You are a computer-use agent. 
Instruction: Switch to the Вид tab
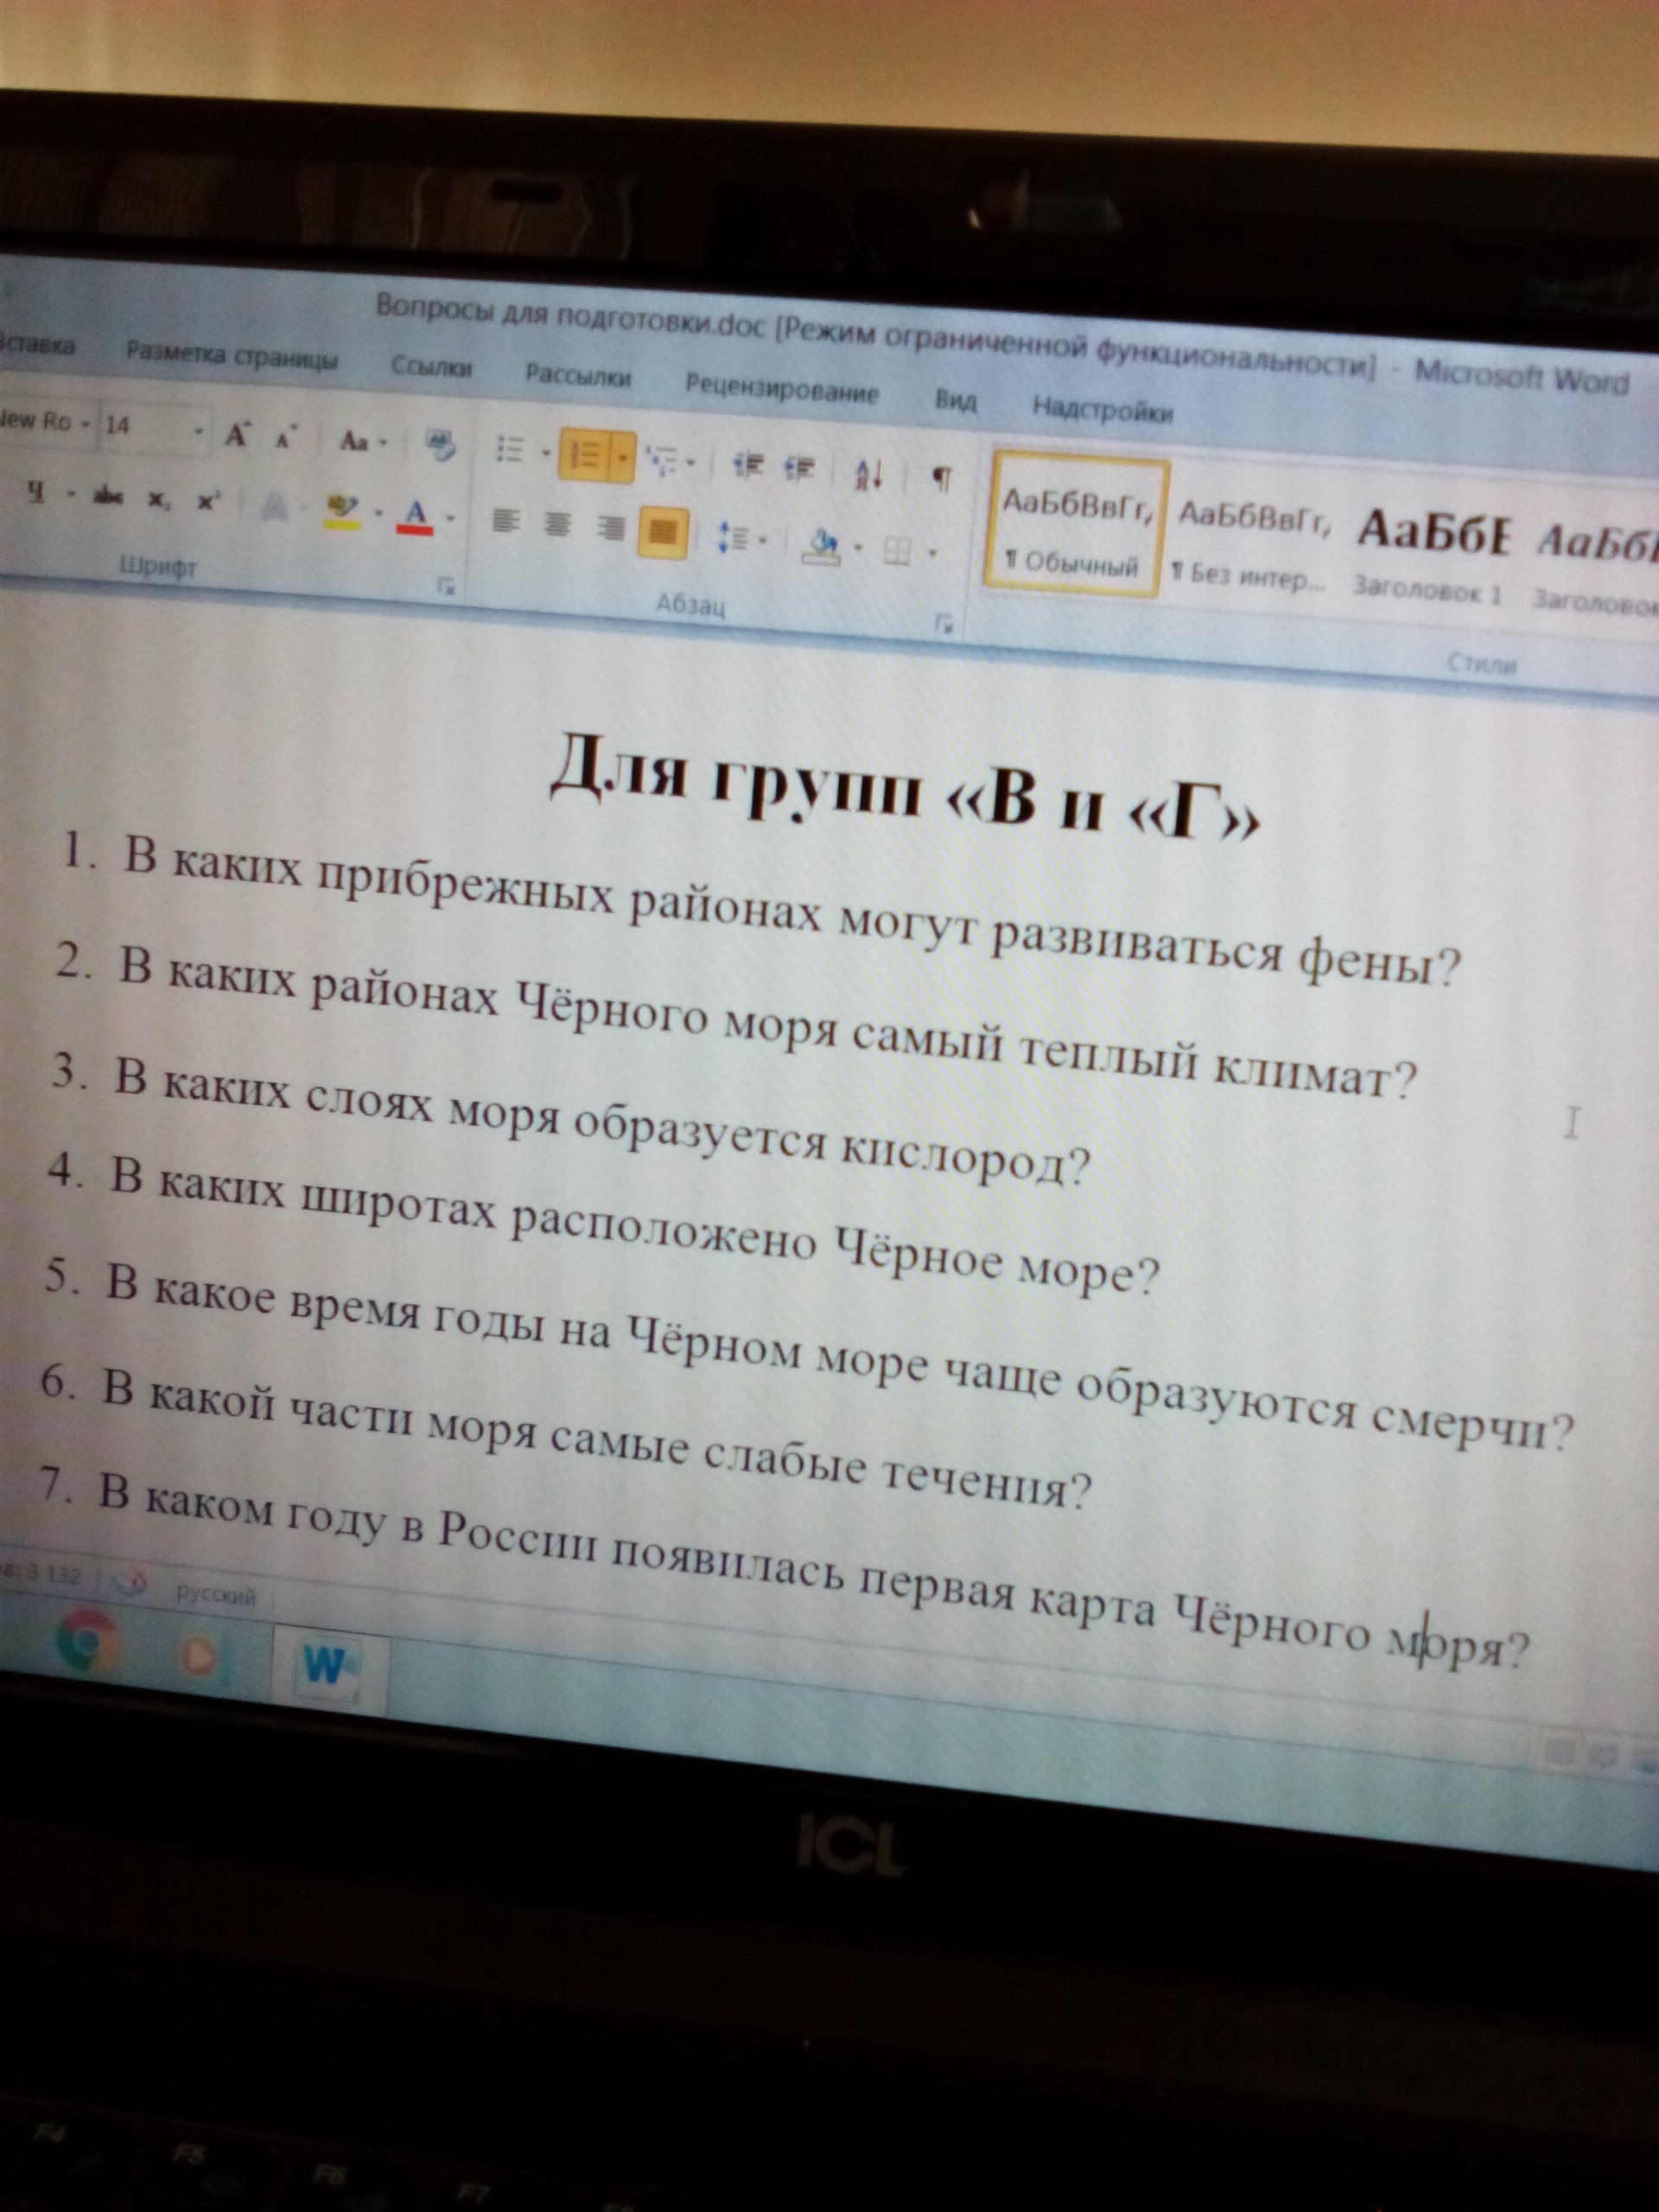point(955,401)
